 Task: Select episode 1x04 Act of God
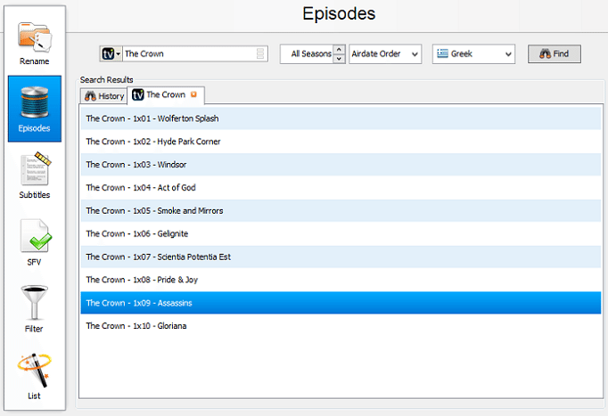[341, 187]
